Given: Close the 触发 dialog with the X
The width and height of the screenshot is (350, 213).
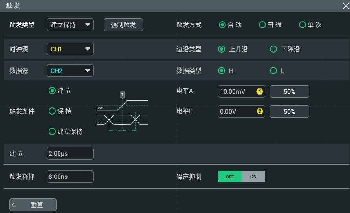Looking at the screenshot, I should click(x=346, y=6).
